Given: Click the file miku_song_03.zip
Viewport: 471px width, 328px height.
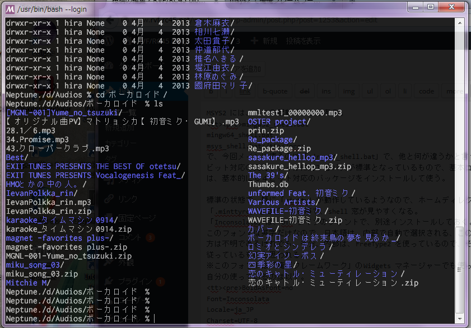Looking at the screenshot, I should 42,274.
